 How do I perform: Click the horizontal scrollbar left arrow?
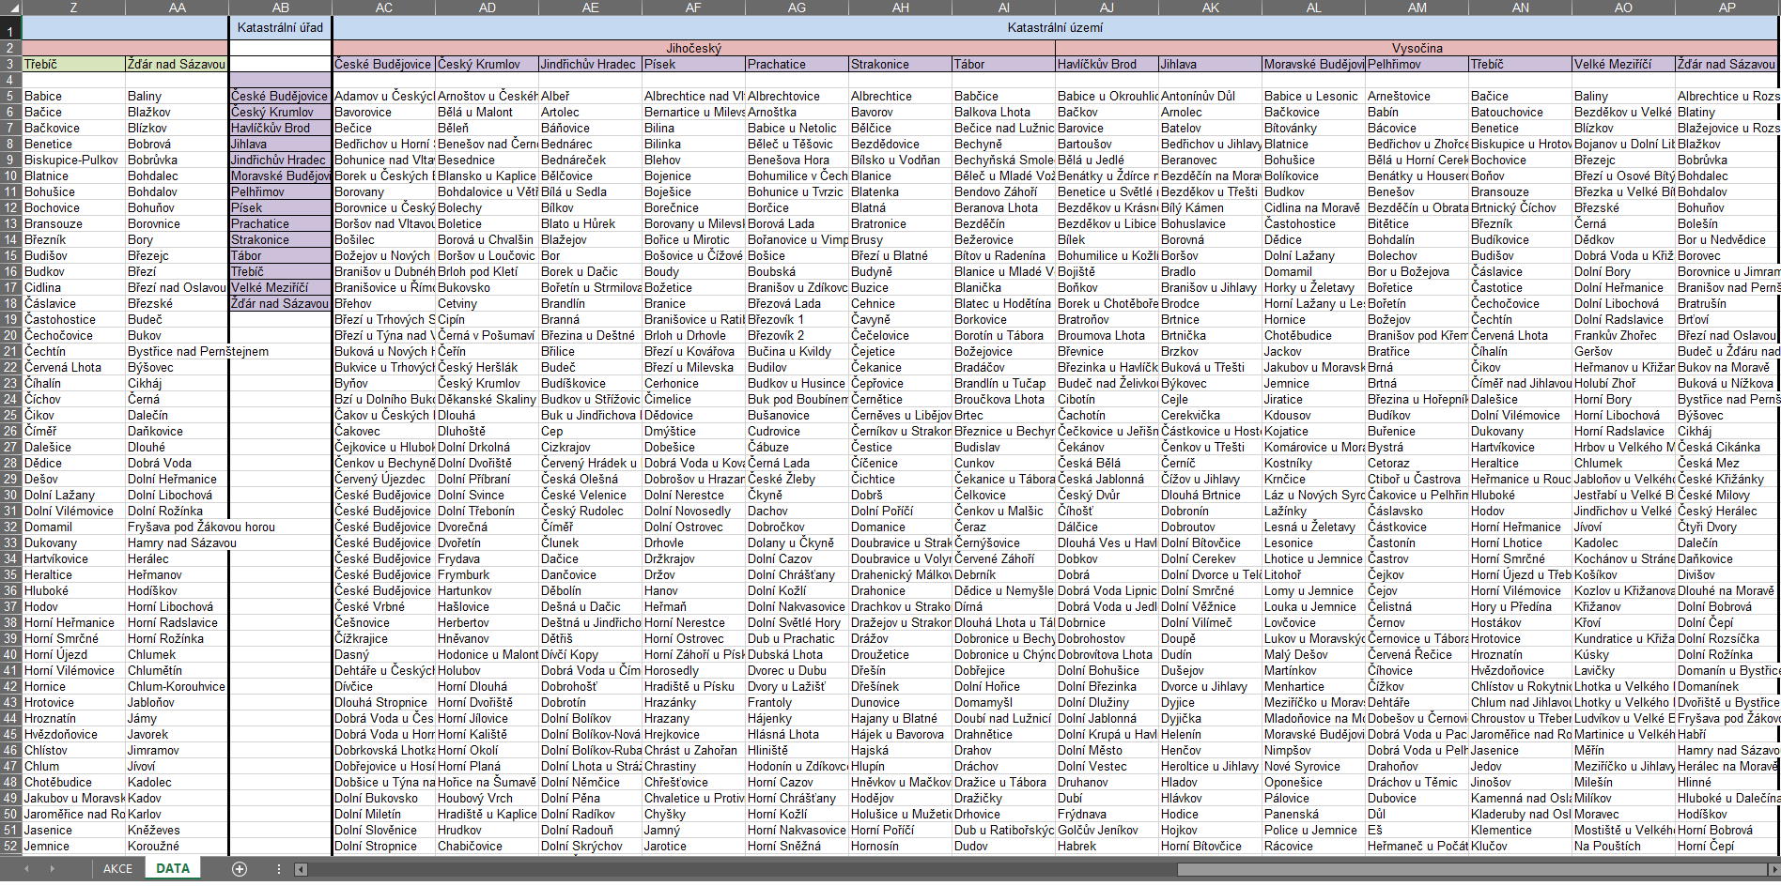pyautogui.click(x=302, y=869)
